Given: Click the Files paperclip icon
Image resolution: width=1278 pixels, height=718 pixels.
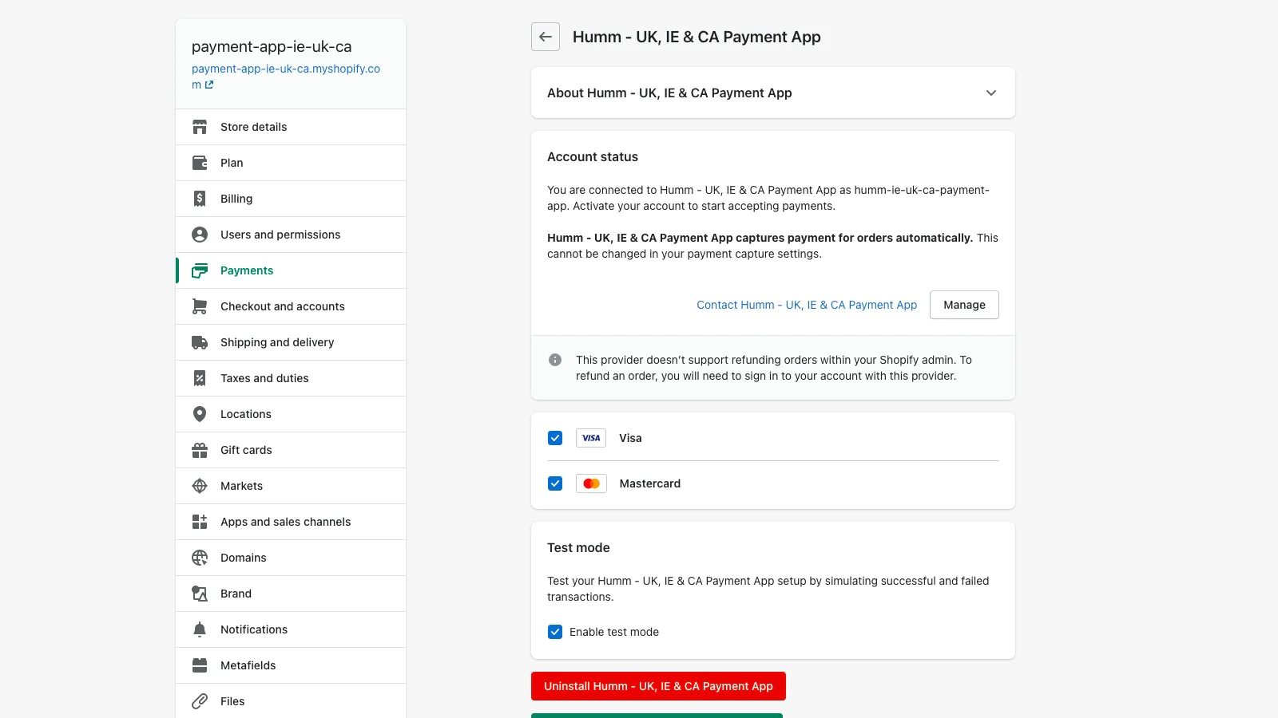Looking at the screenshot, I should coord(200,701).
